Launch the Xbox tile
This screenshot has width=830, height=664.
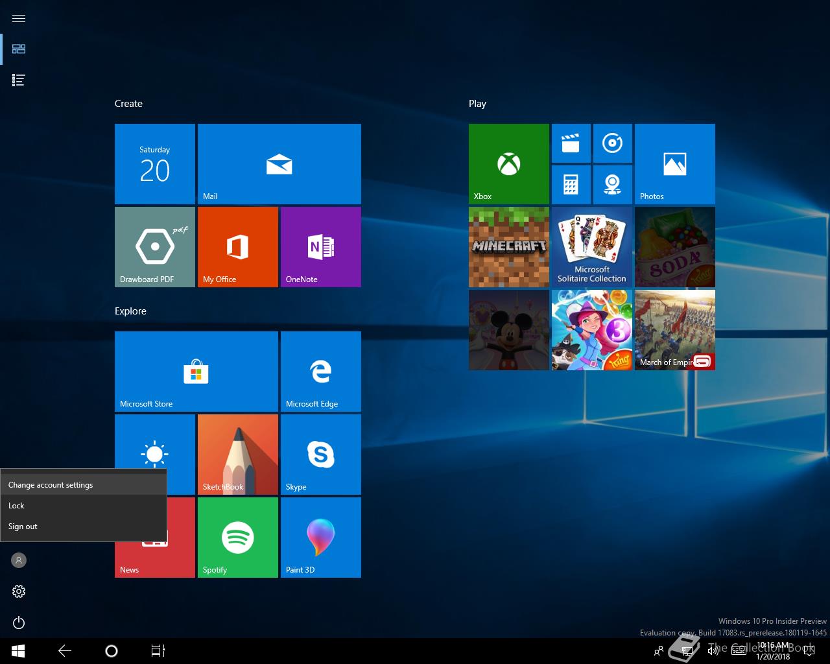509,164
